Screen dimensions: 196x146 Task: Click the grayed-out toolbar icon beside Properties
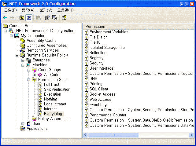tap(38, 18)
